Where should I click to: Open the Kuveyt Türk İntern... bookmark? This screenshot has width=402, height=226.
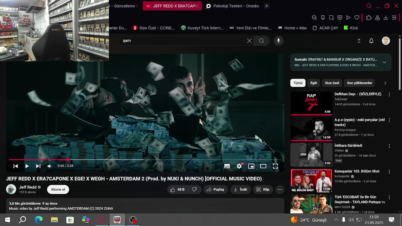[x=202, y=28]
